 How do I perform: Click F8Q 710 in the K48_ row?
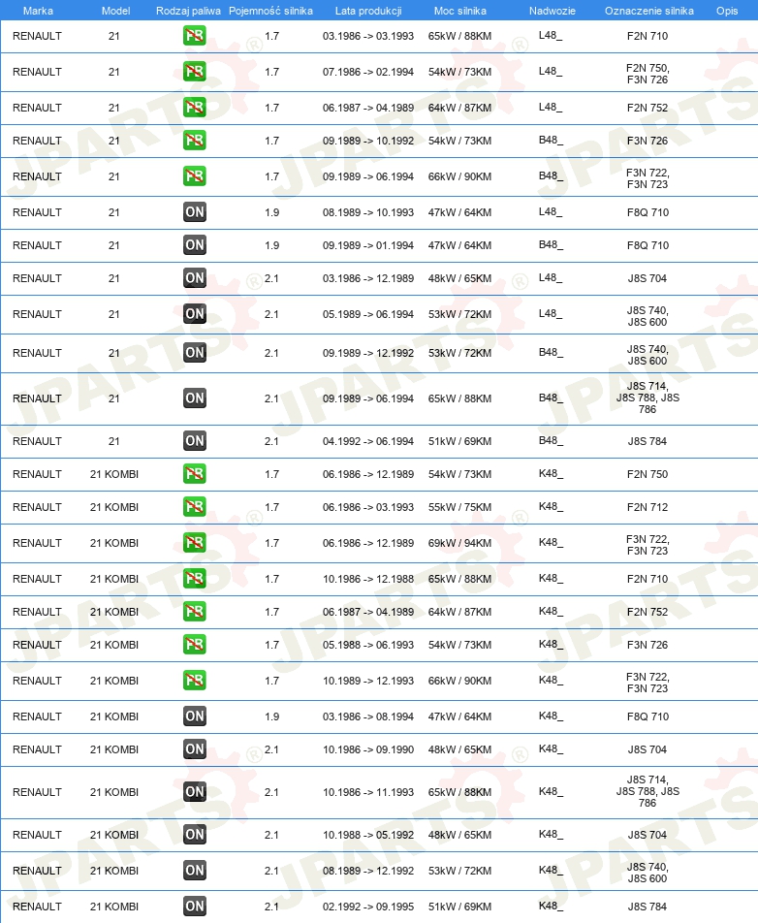647,717
